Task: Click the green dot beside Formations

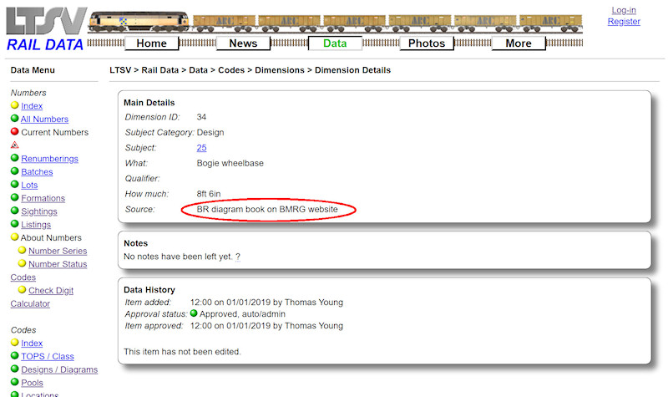Action: click(15, 197)
